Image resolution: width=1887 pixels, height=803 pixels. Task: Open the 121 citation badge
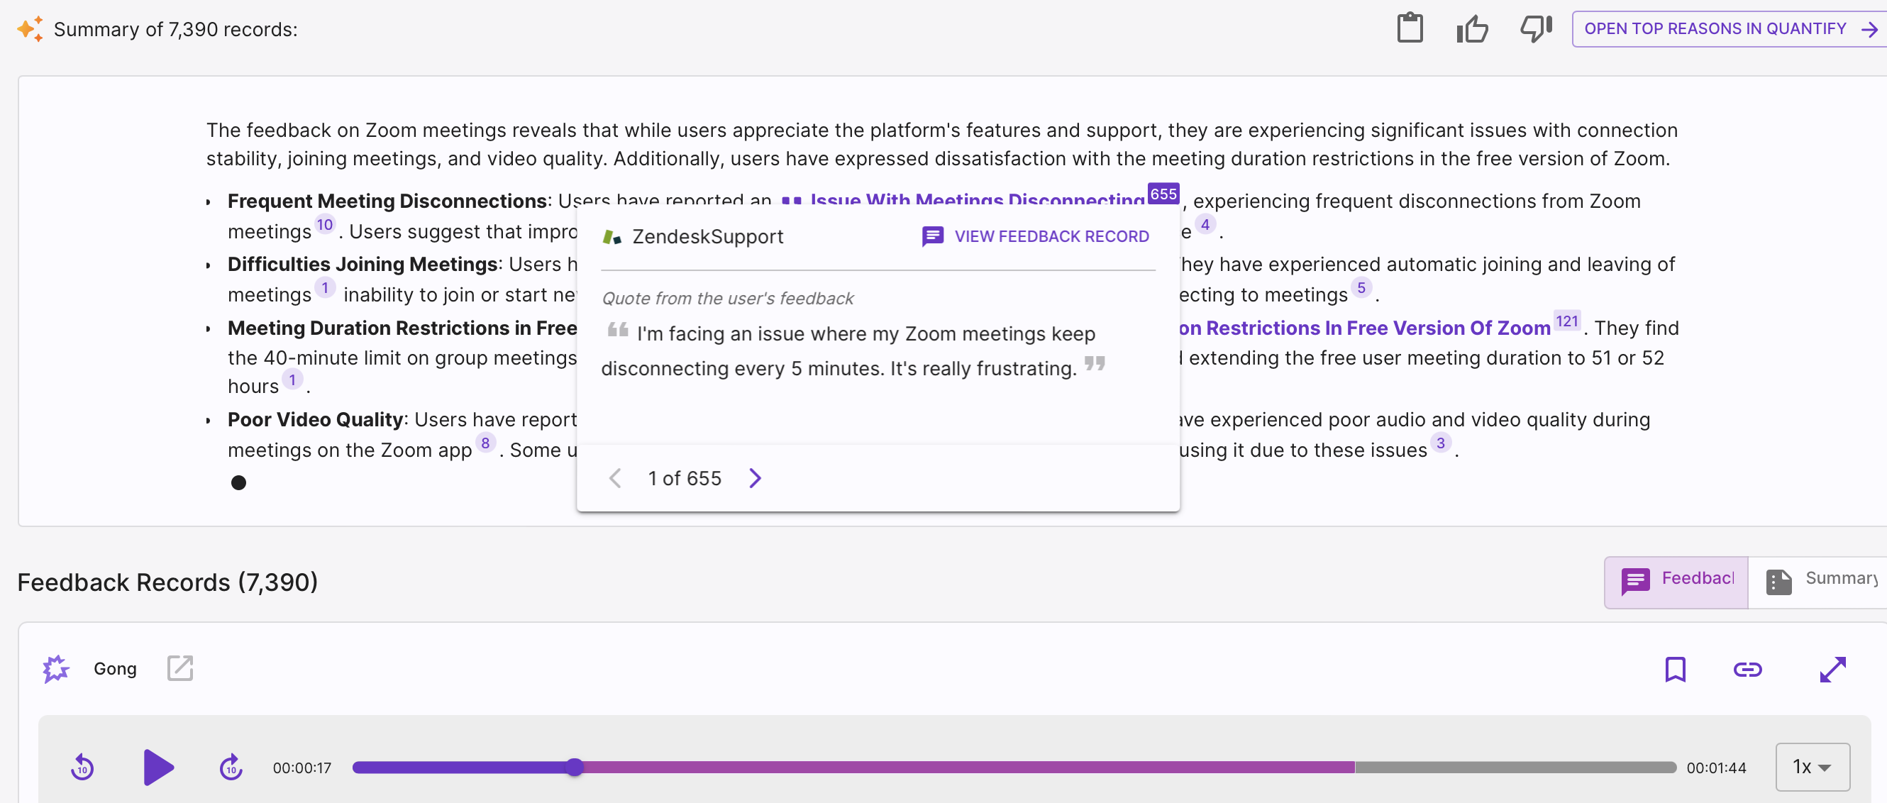click(1566, 321)
